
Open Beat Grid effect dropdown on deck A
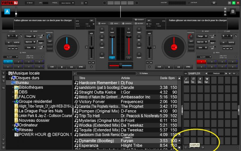(30, 42)
